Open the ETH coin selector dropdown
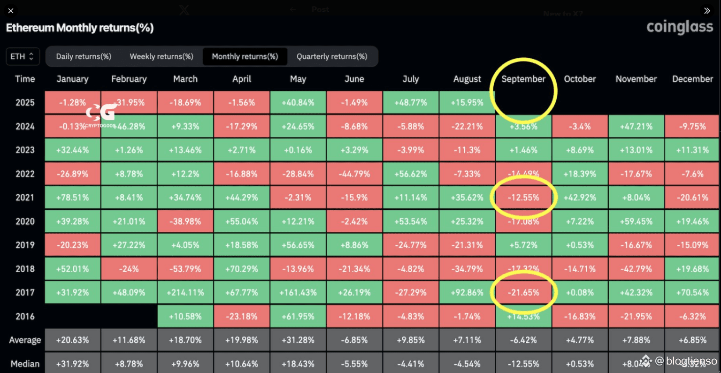The height and width of the screenshot is (373, 721). click(23, 56)
